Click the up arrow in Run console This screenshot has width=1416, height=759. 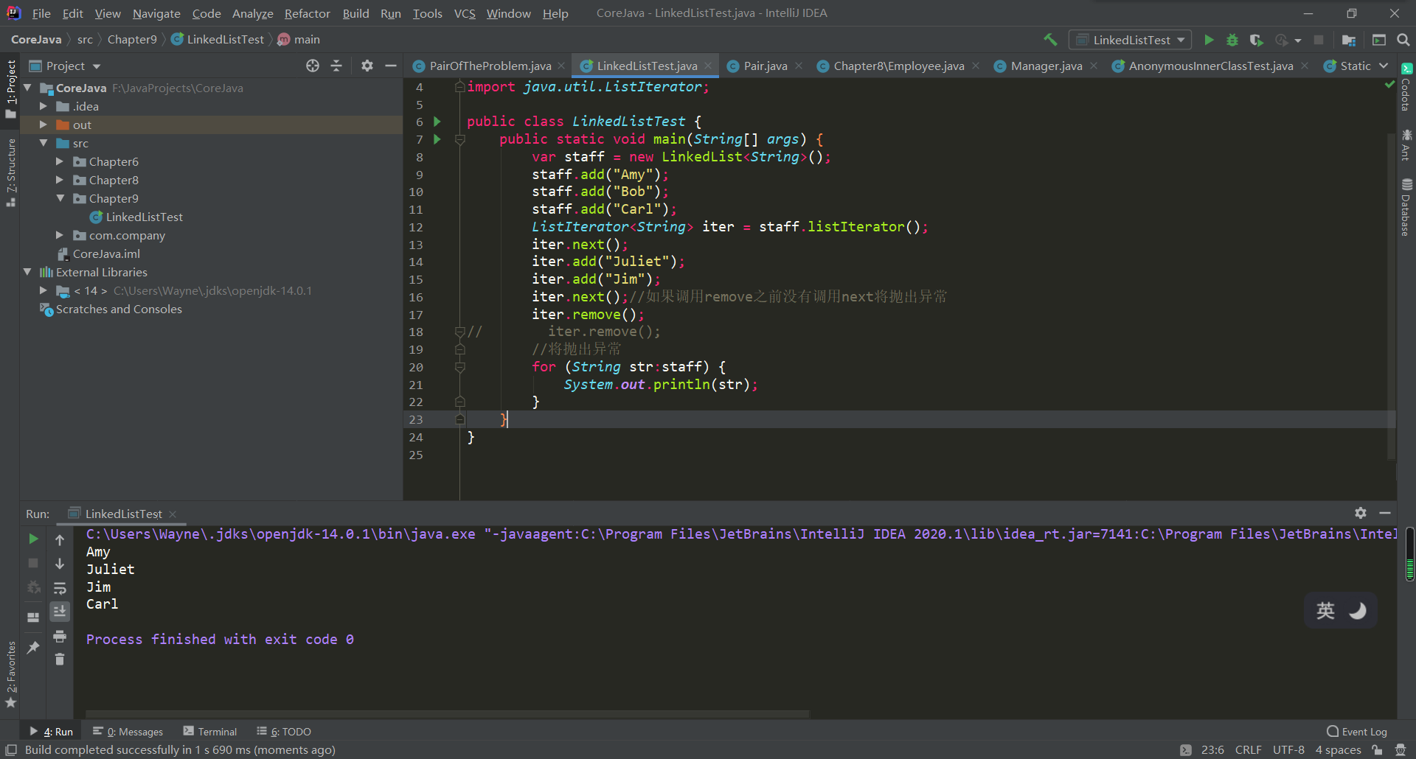click(60, 539)
